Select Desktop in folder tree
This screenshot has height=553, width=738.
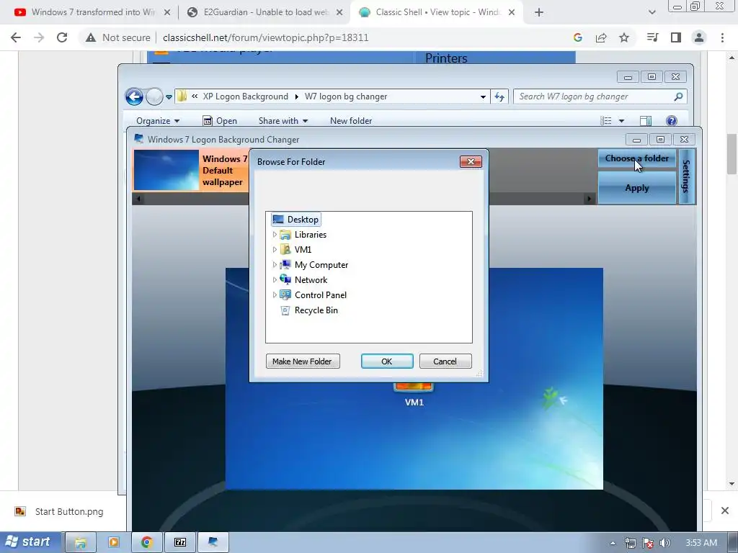point(296,220)
